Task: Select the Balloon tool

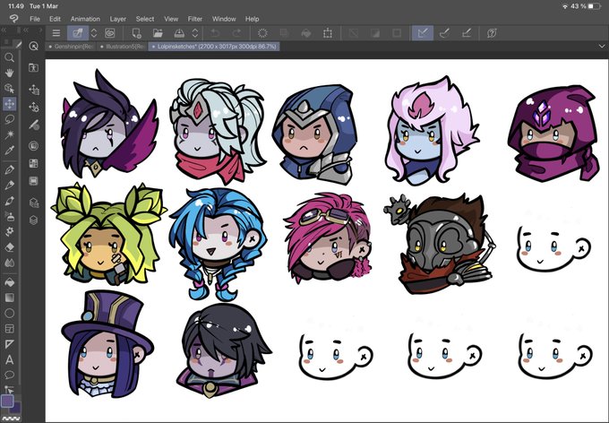Action: coord(9,376)
